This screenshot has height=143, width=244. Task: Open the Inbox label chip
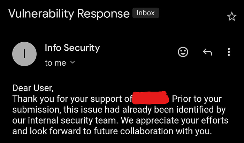point(146,13)
